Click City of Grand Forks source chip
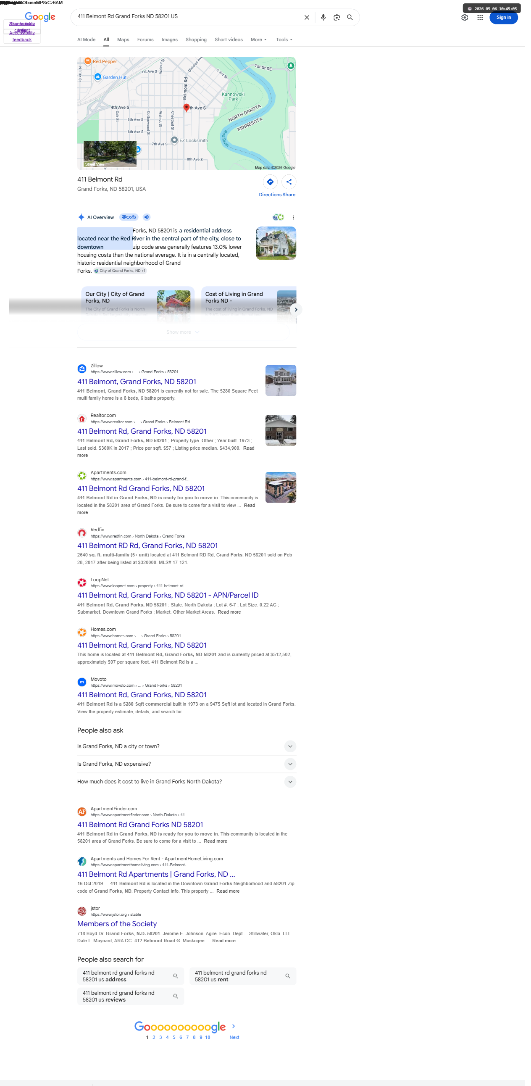Image resolution: width=531 pixels, height=1086 pixels. coord(120,271)
